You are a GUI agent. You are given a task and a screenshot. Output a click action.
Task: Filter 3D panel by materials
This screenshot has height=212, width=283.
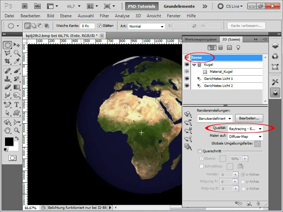pyautogui.click(x=229, y=48)
